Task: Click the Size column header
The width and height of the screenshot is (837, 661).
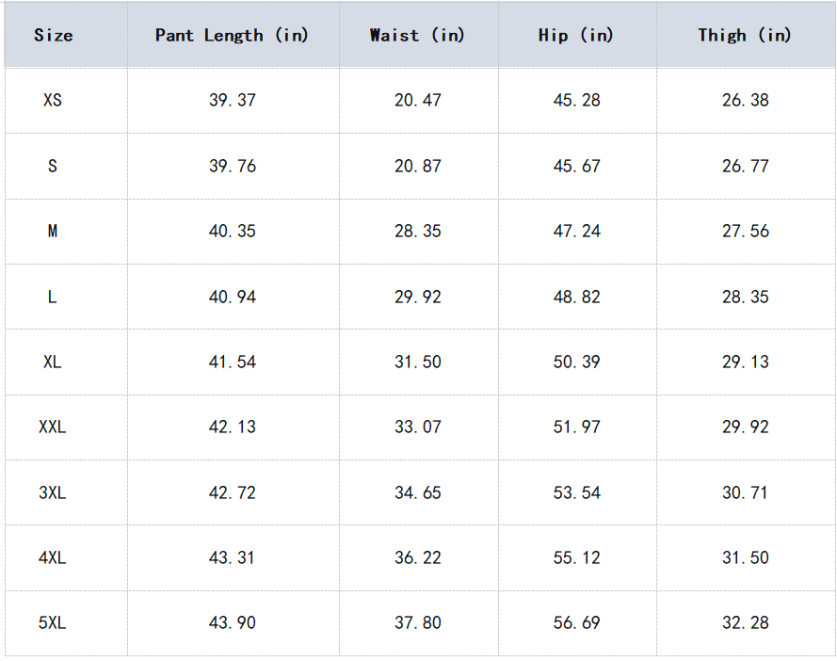Action: [x=53, y=36]
